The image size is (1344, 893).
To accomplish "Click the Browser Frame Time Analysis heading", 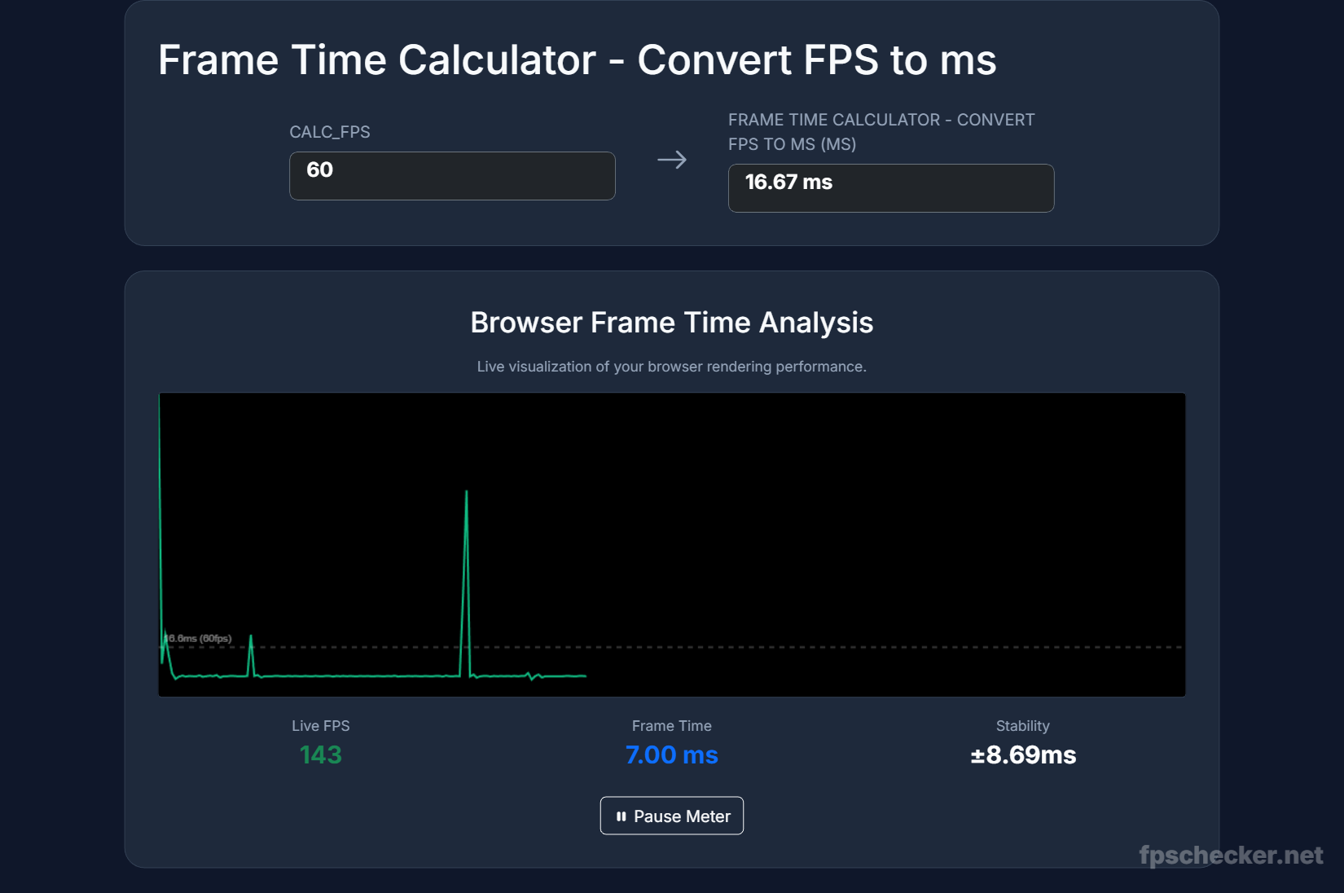I will point(670,322).
